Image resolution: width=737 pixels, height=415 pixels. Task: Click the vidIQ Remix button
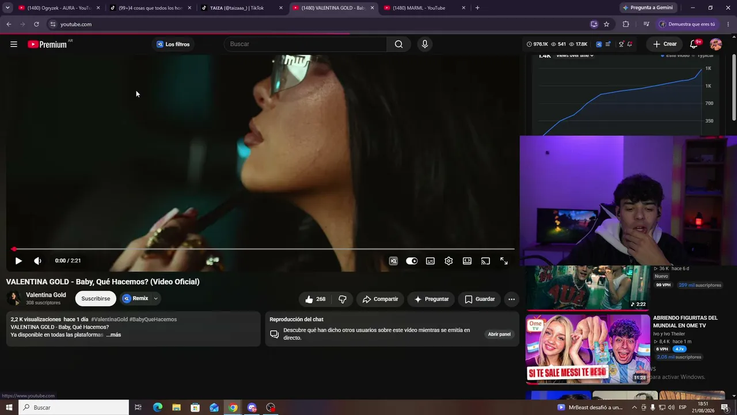pyautogui.click(x=135, y=299)
